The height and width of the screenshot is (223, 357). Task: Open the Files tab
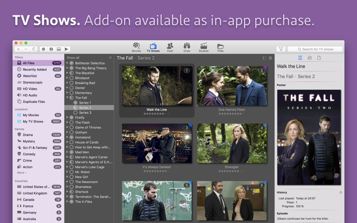point(220,47)
